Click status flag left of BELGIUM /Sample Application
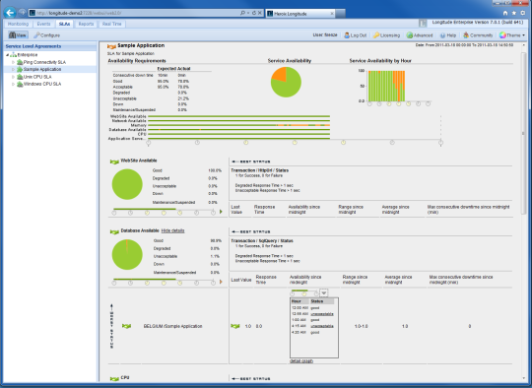532x388 pixels. 126,326
